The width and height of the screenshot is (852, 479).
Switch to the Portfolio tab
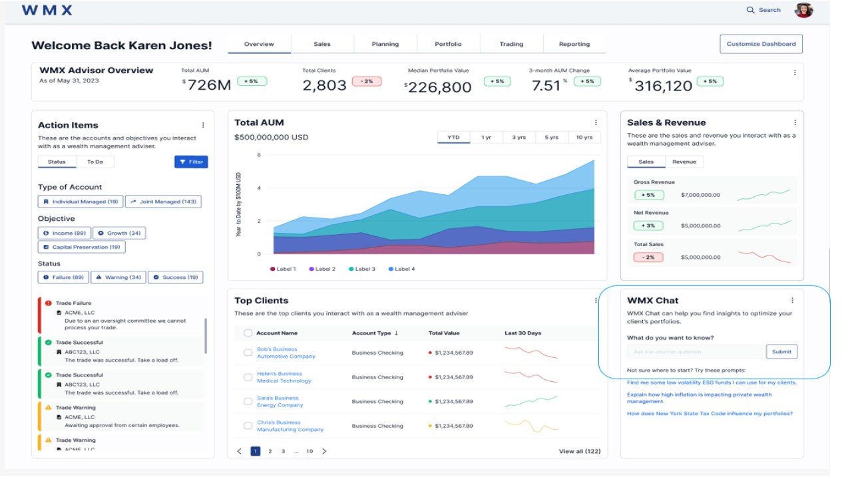[448, 45]
